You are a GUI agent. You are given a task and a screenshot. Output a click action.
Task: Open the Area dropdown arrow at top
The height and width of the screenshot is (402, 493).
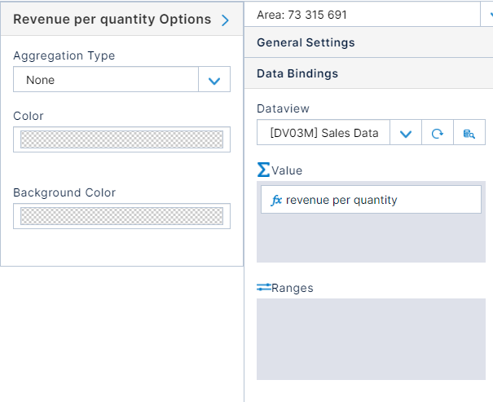(489, 14)
